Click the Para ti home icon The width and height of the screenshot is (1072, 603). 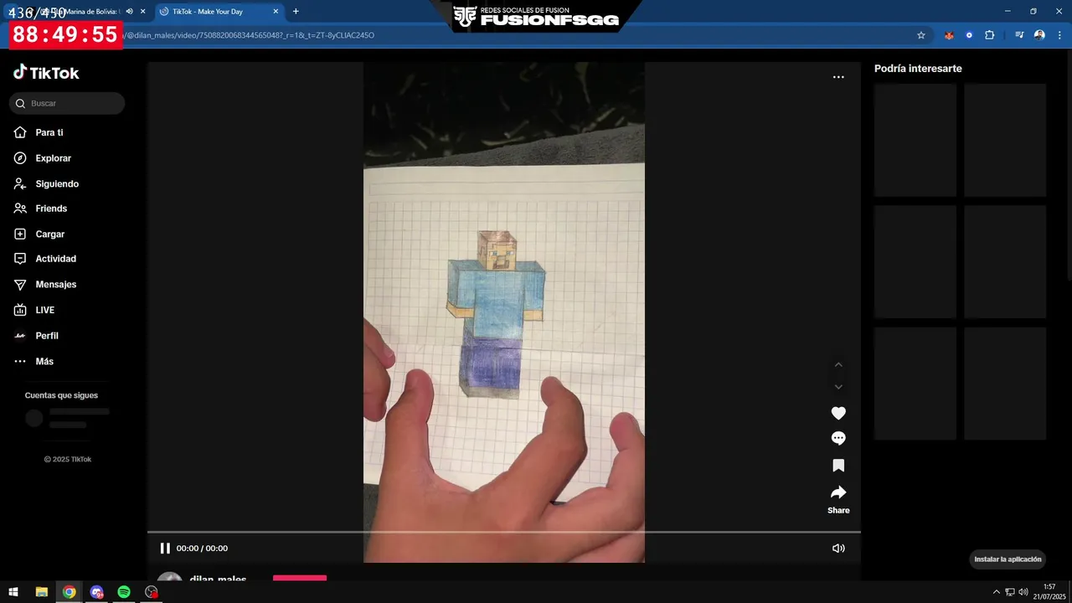pyautogui.click(x=20, y=132)
